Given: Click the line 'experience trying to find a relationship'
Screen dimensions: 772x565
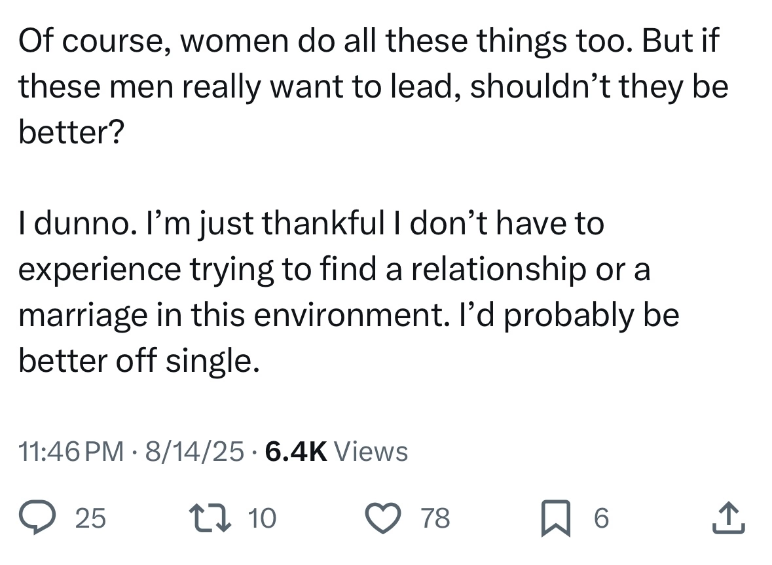Looking at the screenshot, I should click(335, 270).
